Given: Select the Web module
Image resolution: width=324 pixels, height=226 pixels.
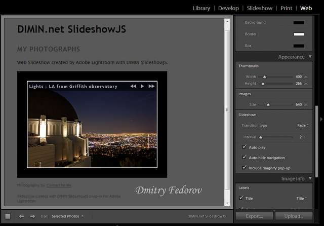Looking at the screenshot, I should [306, 8].
